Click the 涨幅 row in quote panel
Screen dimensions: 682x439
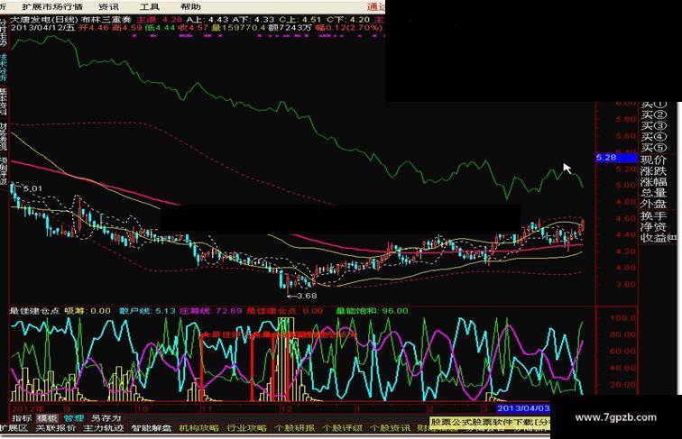click(654, 182)
